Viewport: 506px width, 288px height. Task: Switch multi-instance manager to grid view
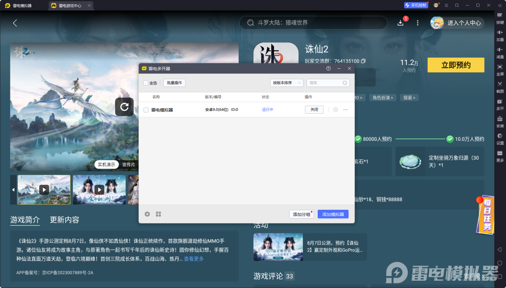158,214
